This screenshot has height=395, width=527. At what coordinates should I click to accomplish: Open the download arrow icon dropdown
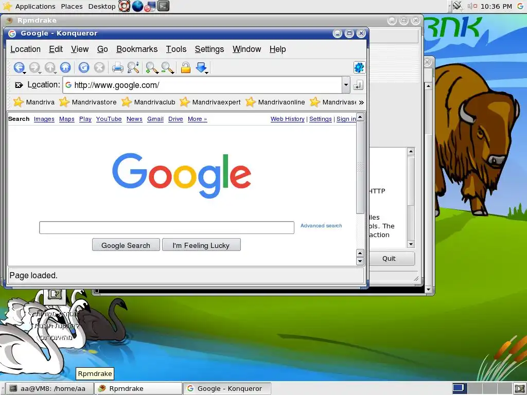(x=207, y=73)
